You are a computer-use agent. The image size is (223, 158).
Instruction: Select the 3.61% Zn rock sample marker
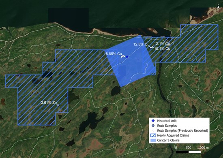pyautogui.click(x=58, y=105)
